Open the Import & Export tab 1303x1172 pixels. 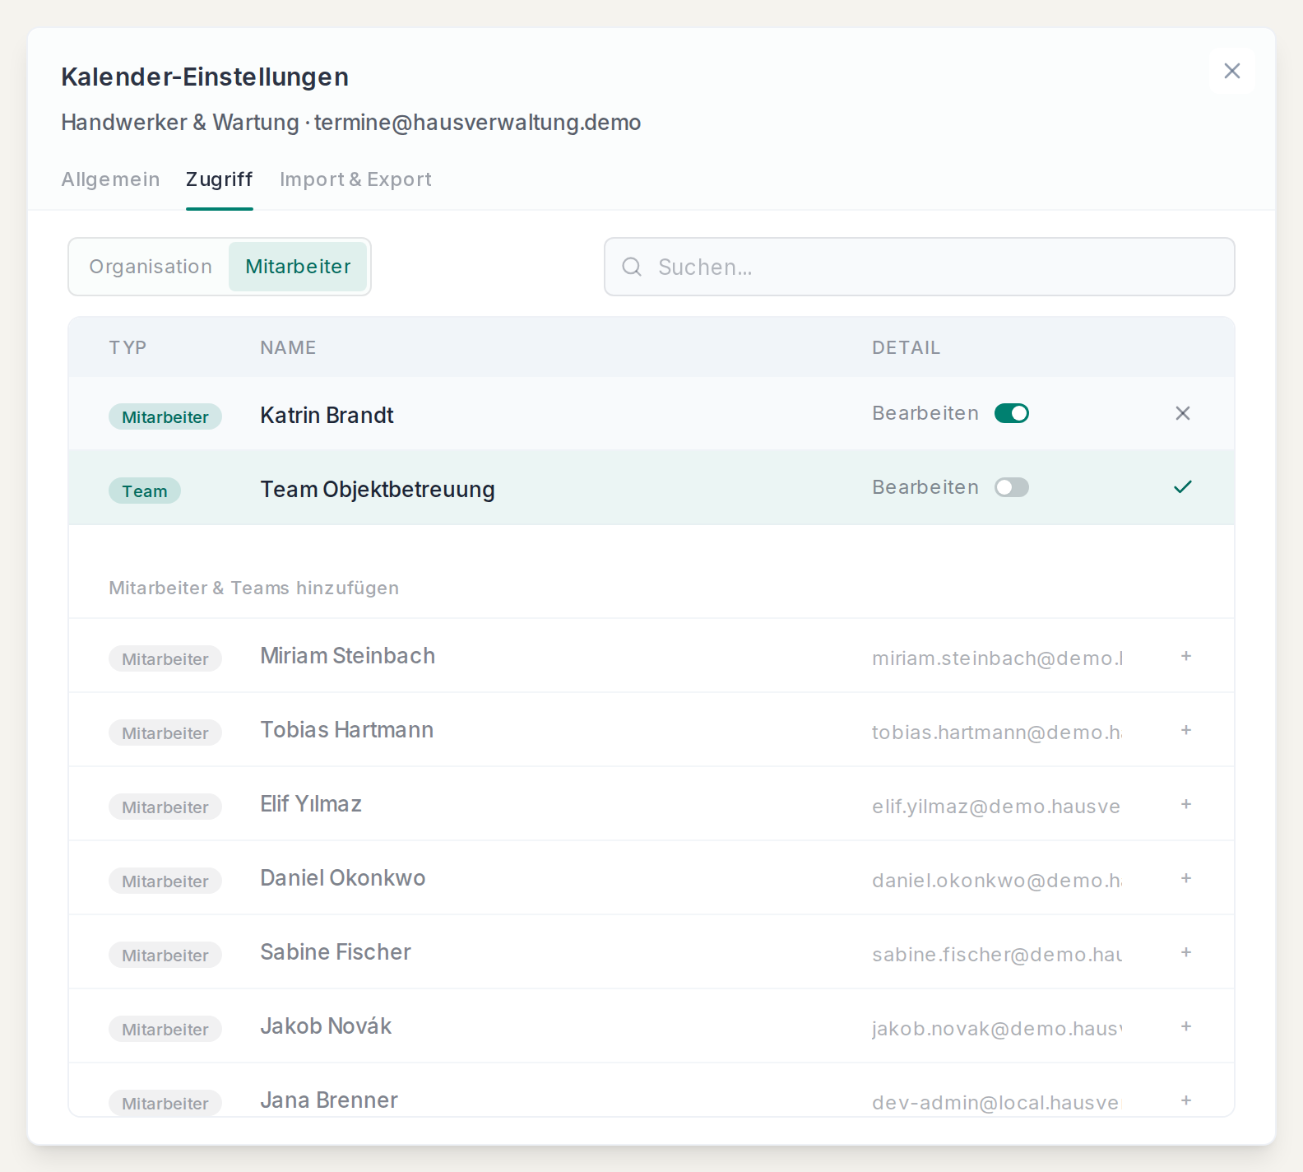(355, 179)
